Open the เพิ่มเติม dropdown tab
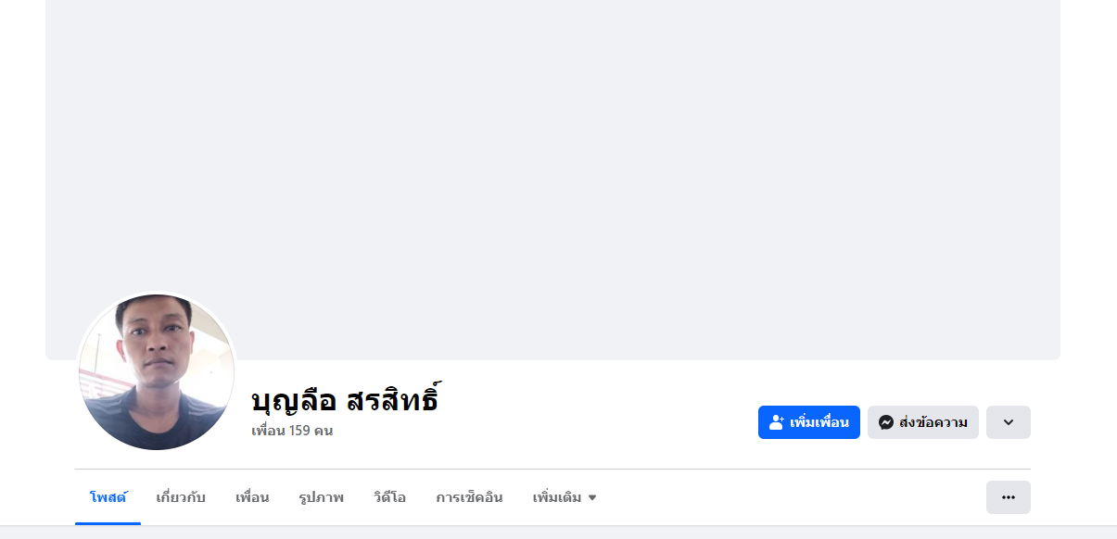Screen dimensions: 1117x539 coord(557,497)
